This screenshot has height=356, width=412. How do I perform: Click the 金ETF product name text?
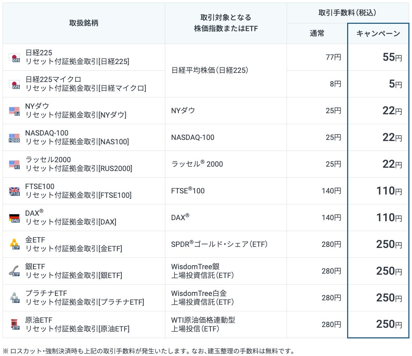click(35, 240)
